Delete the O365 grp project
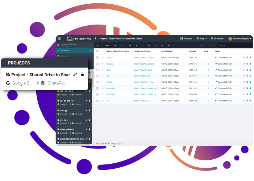254x181 pixels. pyautogui.click(x=89, y=111)
